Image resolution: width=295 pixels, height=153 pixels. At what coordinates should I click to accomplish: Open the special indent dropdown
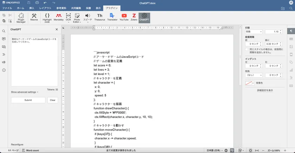tap(253, 75)
